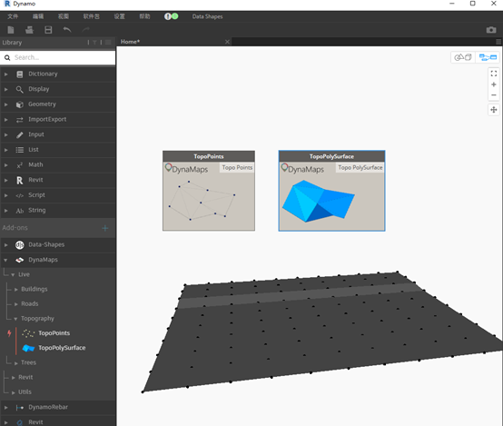This screenshot has width=503, height=426.
Task: Click the List category icon
Action: click(20, 150)
